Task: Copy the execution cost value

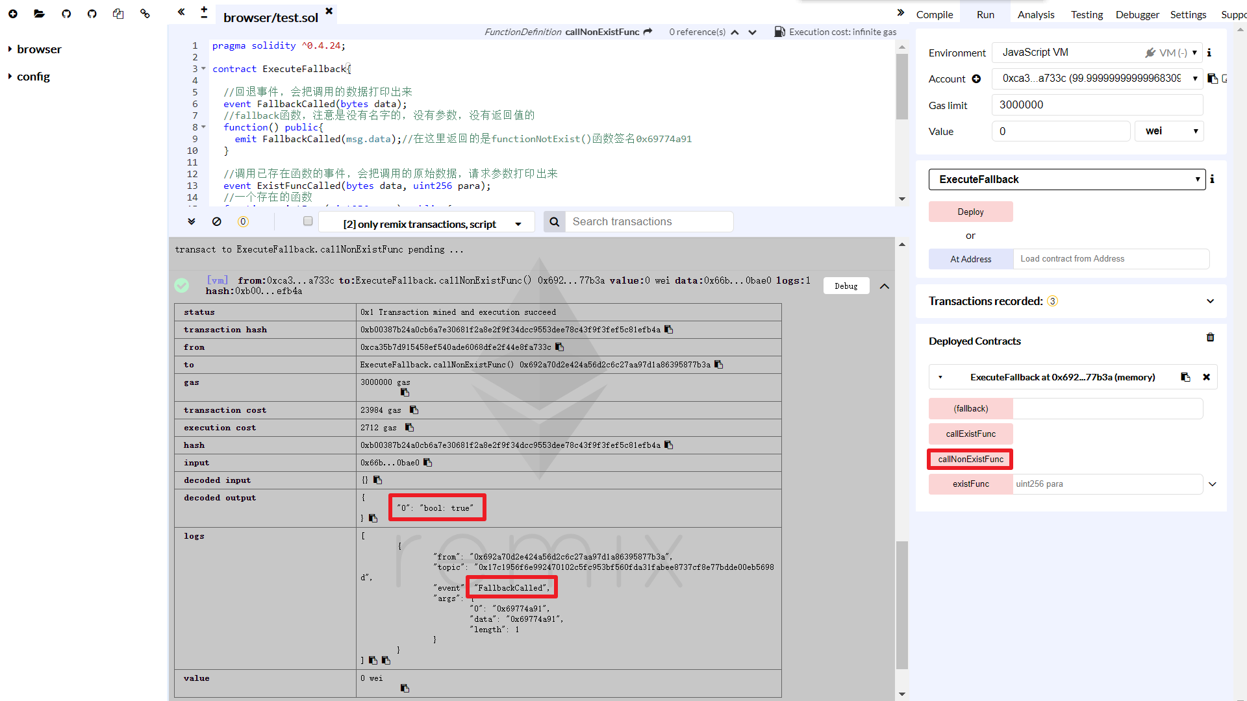Action: (x=410, y=428)
